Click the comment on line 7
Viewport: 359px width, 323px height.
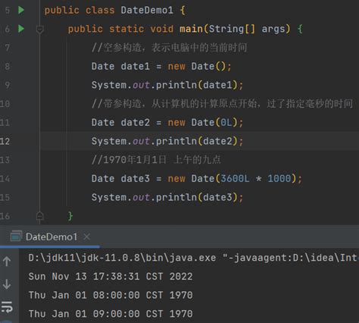pyautogui.click(x=169, y=48)
